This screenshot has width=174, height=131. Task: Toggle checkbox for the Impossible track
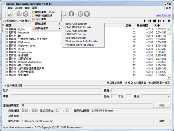pyautogui.click(x=7, y=32)
